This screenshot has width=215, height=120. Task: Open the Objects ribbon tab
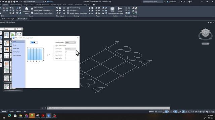click(x=5, y=5)
